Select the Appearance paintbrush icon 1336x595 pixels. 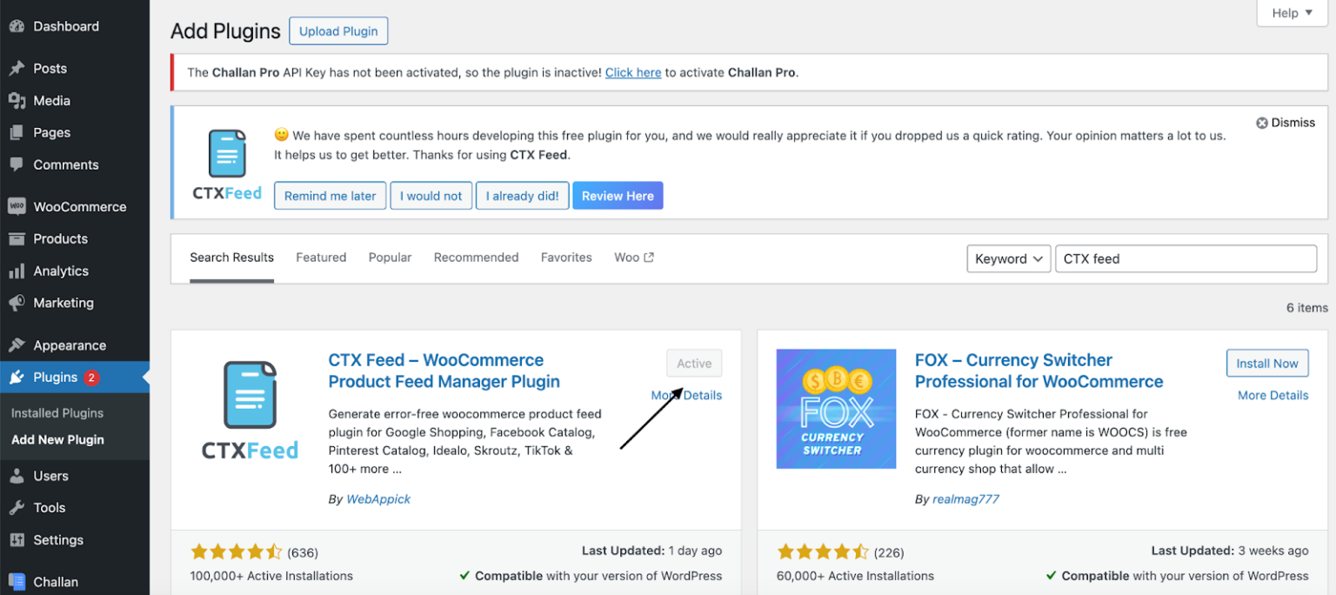pyautogui.click(x=17, y=345)
